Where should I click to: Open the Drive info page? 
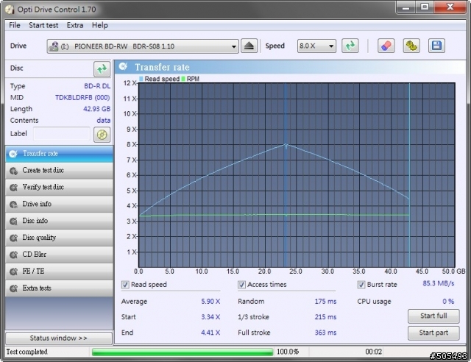click(59, 205)
